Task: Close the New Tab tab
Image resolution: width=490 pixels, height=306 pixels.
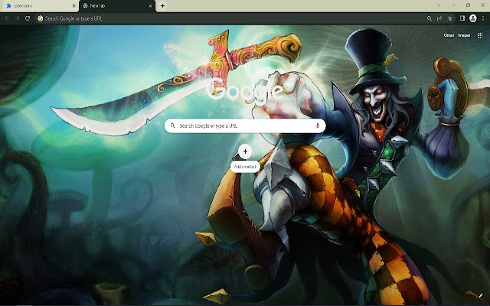Action: point(151,6)
